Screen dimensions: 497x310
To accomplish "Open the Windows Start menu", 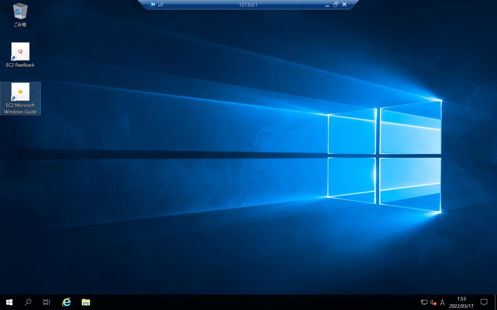I will (9, 302).
